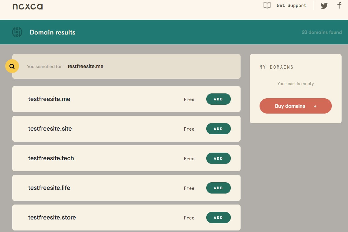Image resolution: width=348 pixels, height=232 pixels.
Task: Click the ncxca logo
Action: (x=28, y=6)
